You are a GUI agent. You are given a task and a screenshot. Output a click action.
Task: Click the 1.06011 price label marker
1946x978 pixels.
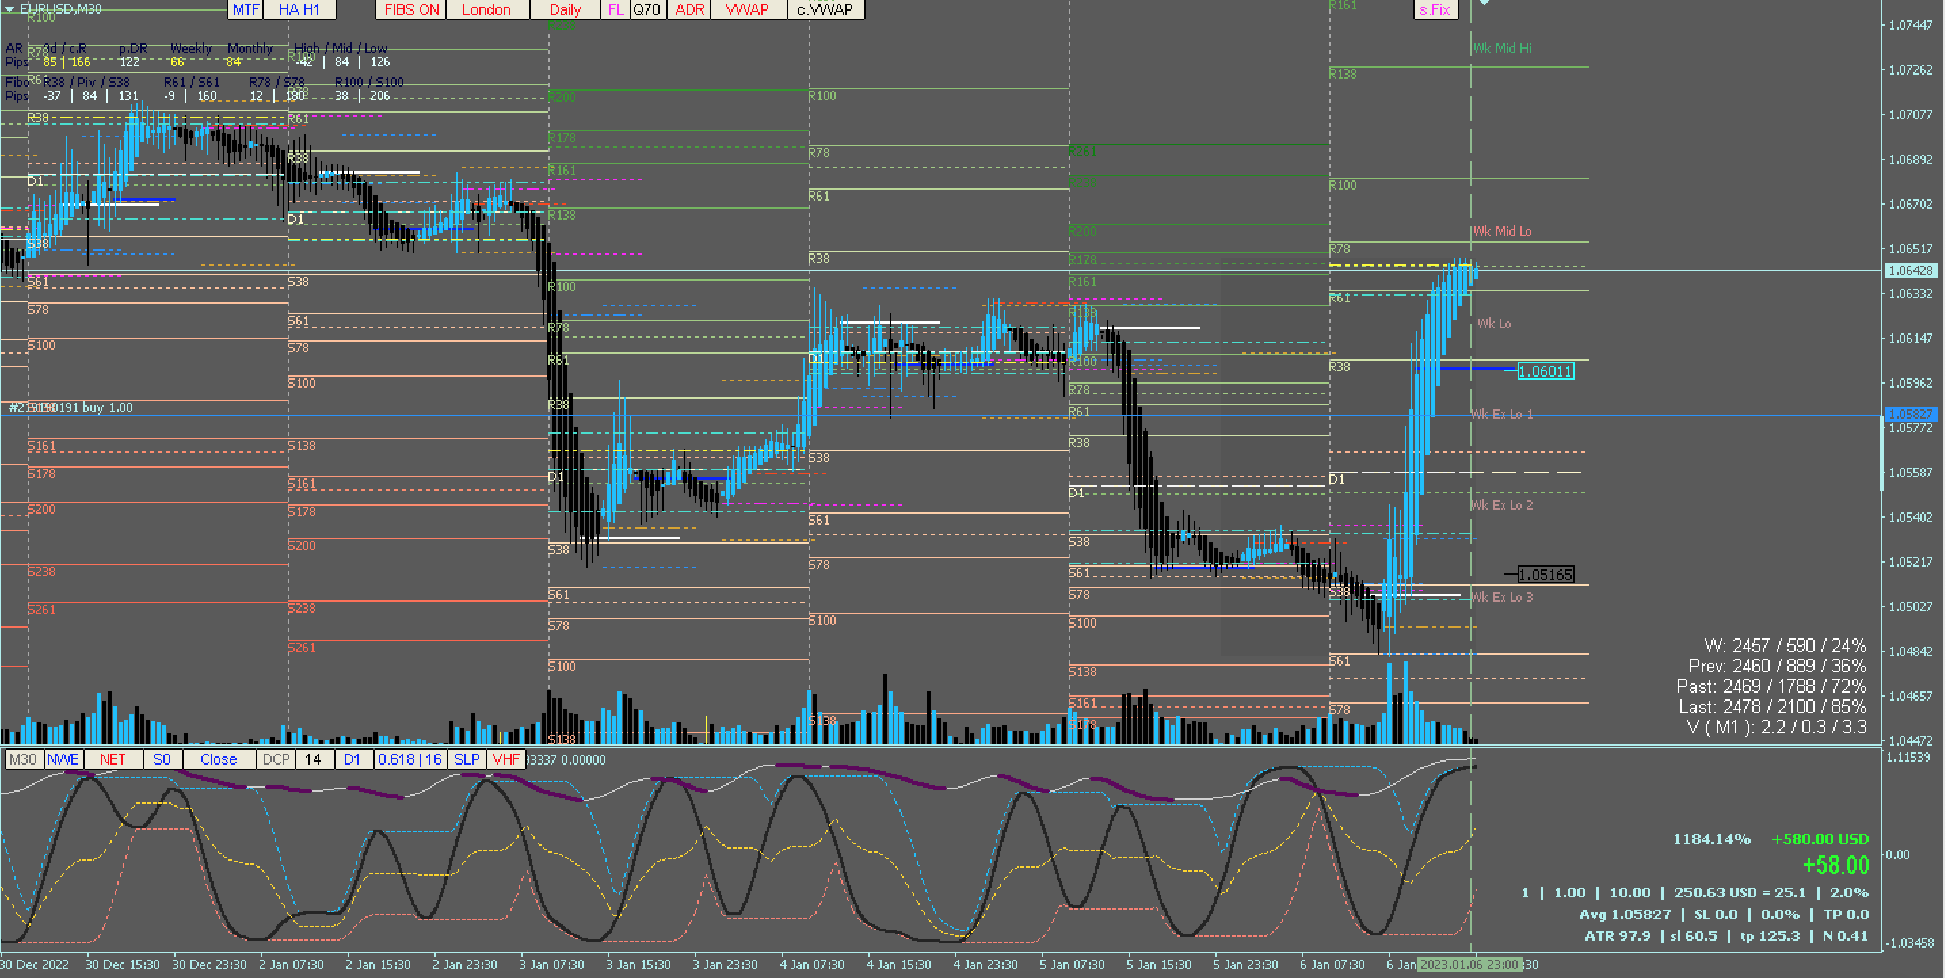[1545, 371]
